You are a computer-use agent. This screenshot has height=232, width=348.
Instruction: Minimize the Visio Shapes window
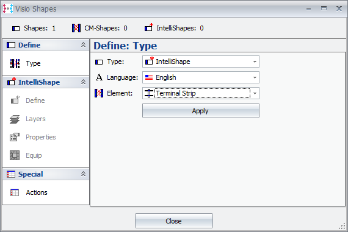coord(308,9)
